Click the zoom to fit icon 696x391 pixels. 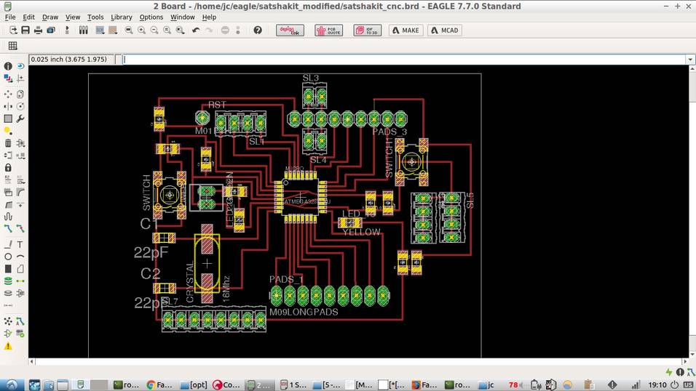click(129, 30)
